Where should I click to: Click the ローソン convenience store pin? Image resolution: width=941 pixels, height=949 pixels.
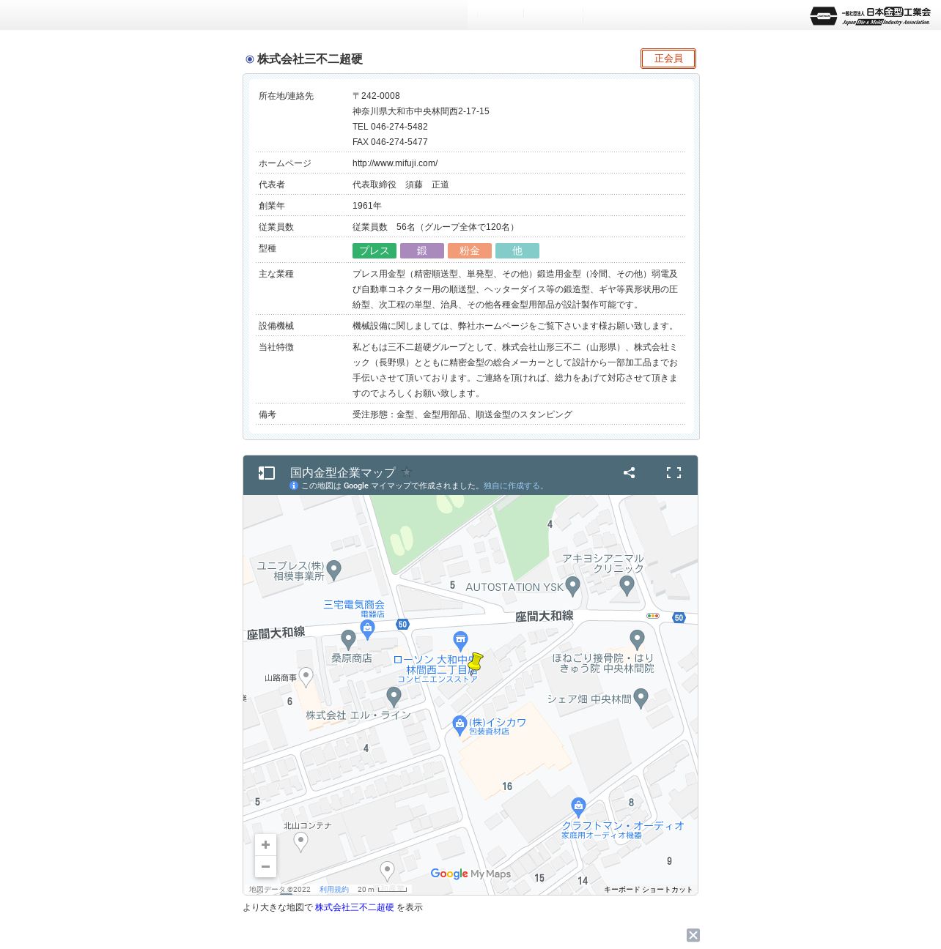pos(460,641)
